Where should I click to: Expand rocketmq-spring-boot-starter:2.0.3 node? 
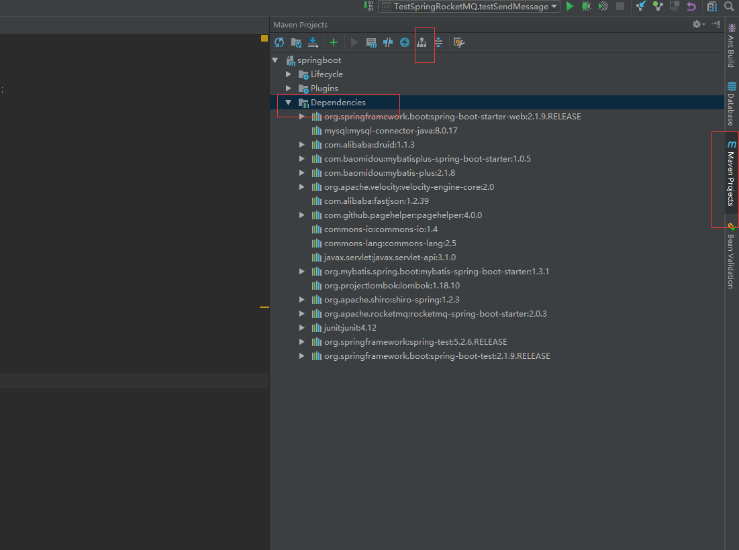[x=301, y=314]
